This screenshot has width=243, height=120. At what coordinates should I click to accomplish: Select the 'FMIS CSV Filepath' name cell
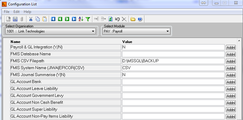pos(66,61)
